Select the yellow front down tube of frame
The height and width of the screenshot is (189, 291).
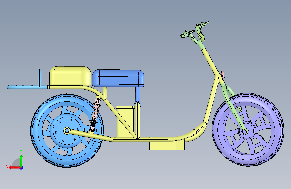211,100
